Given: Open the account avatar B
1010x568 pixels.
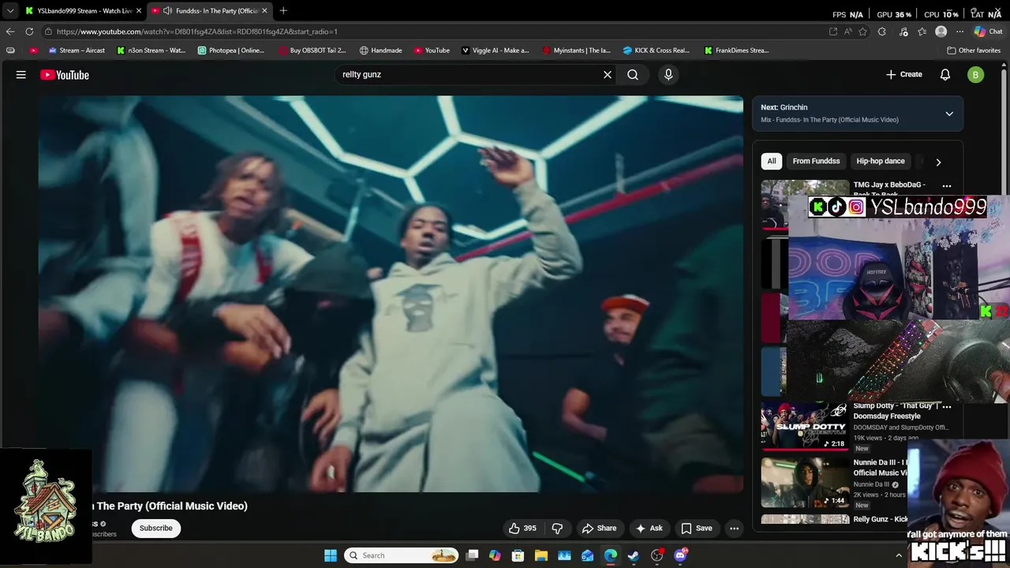Looking at the screenshot, I should coord(976,75).
